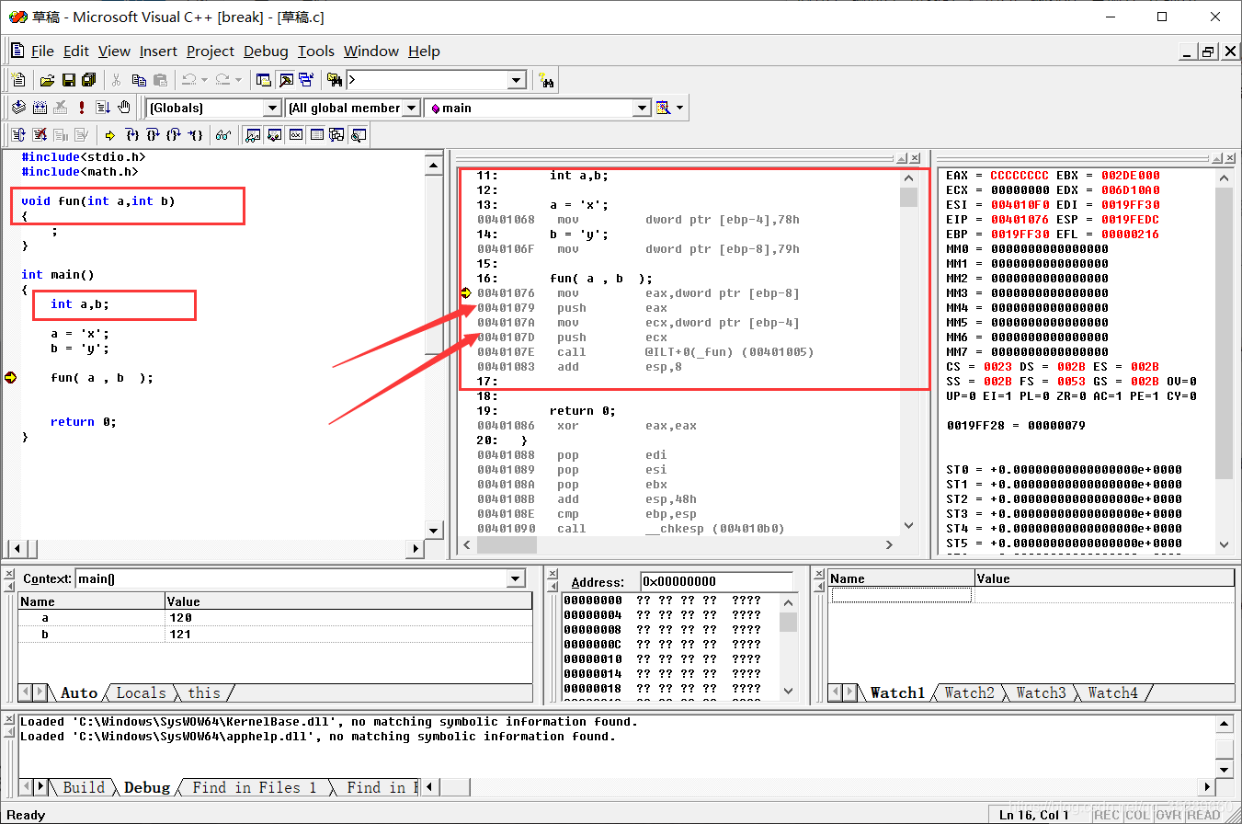Image resolution: width=1242 pixels, height=824 pixels.
Task: Click the Cut scissors icon
Action: pyautogui.click(x=116, y=80)
